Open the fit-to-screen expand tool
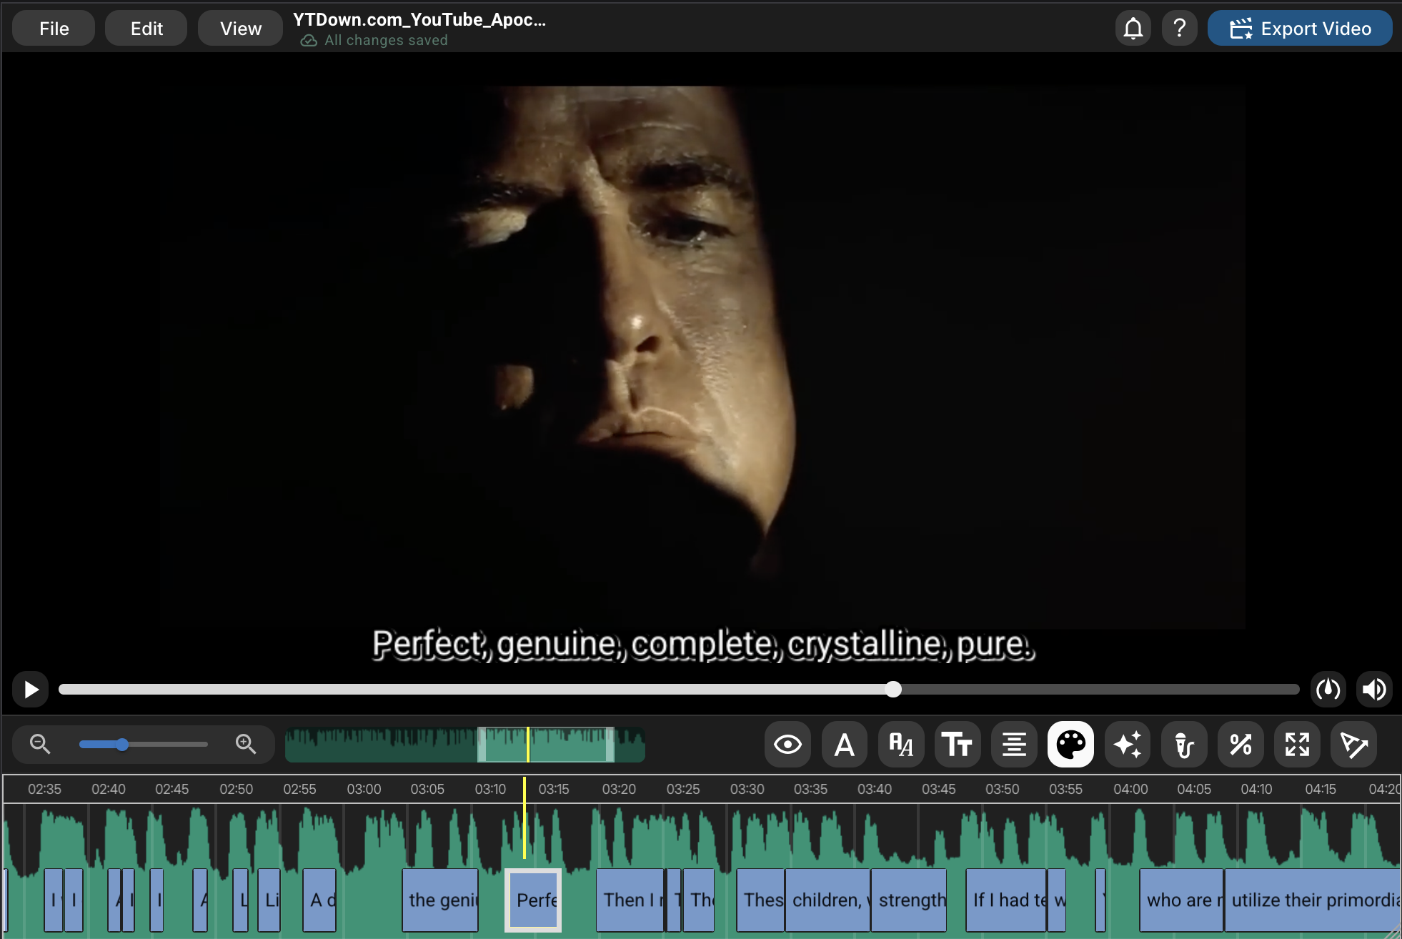Viewport: 1402px width, 939px height. coord(1297,745)
